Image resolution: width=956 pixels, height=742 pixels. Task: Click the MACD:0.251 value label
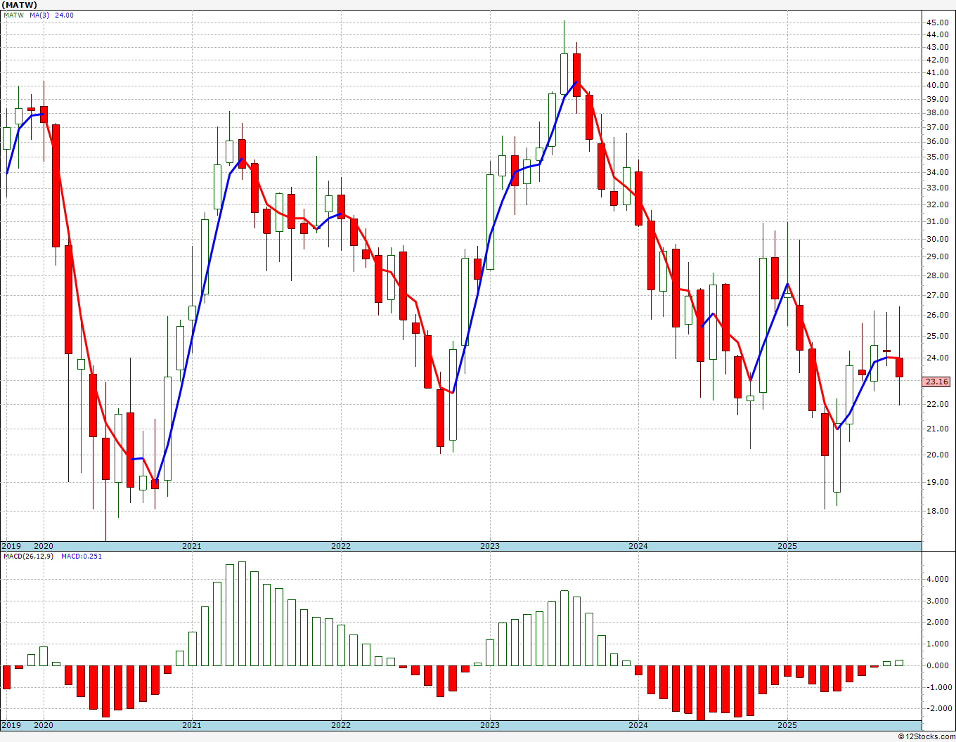tap(82, 556)
